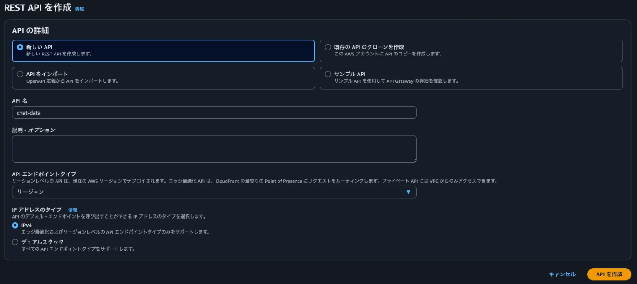Open the API エンドポイントタイプ dropdown

pos(214,192)
